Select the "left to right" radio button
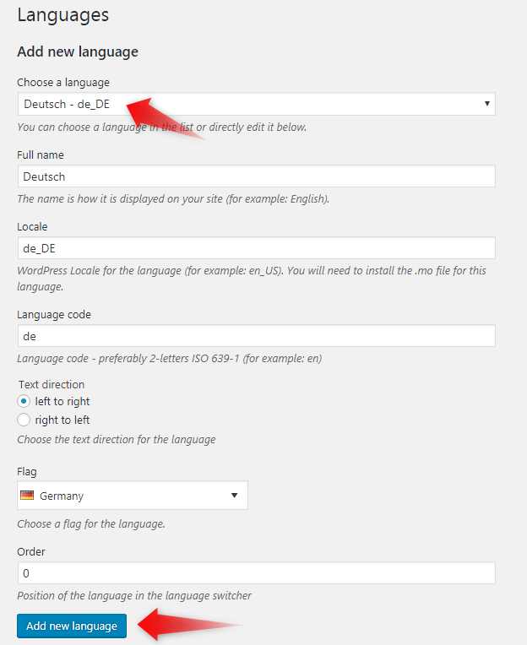 point(24,401)
